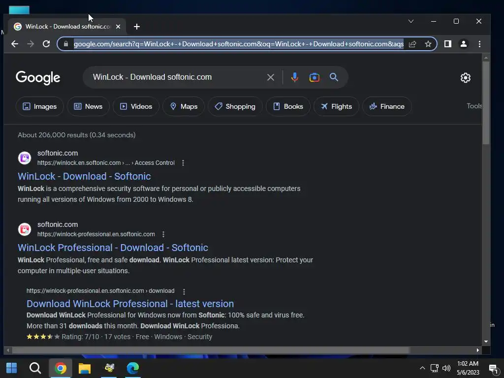
Task: Filter results by Flights
Action: coord(336,106)
